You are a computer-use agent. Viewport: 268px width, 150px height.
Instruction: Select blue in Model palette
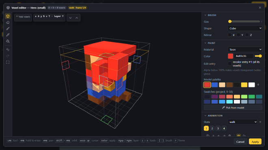pos(214,85)
